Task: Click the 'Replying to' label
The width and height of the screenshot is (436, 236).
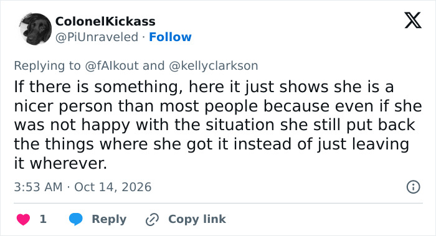Action: (x=47, y=66)
